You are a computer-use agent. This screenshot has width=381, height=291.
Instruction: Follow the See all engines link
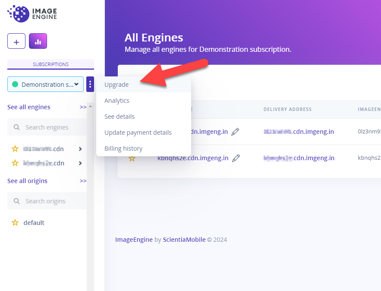click(28, 107)
